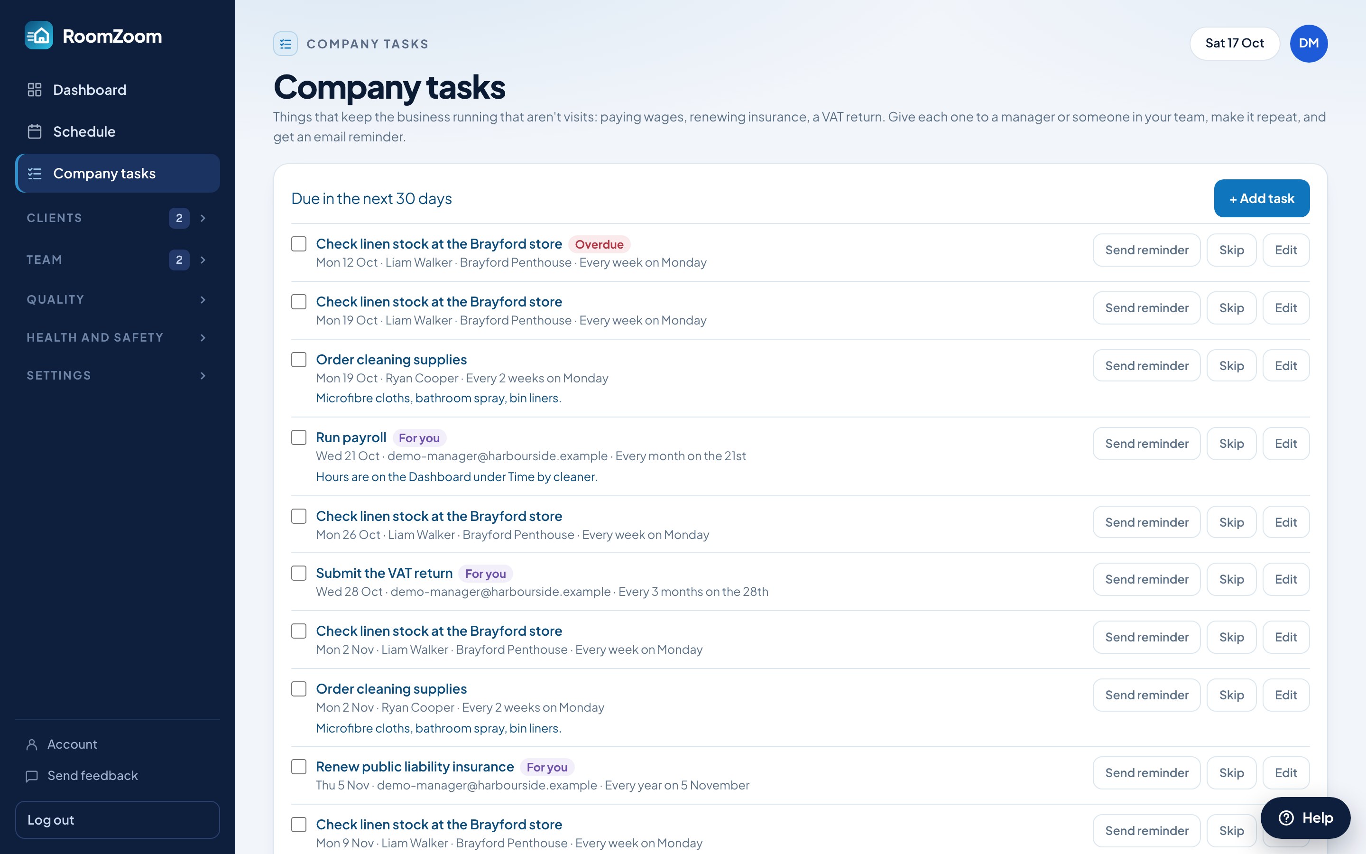Screen dimensions: 1366x854
Task: Edit the Run payroll task
Action: click(x=1286, y=444)
